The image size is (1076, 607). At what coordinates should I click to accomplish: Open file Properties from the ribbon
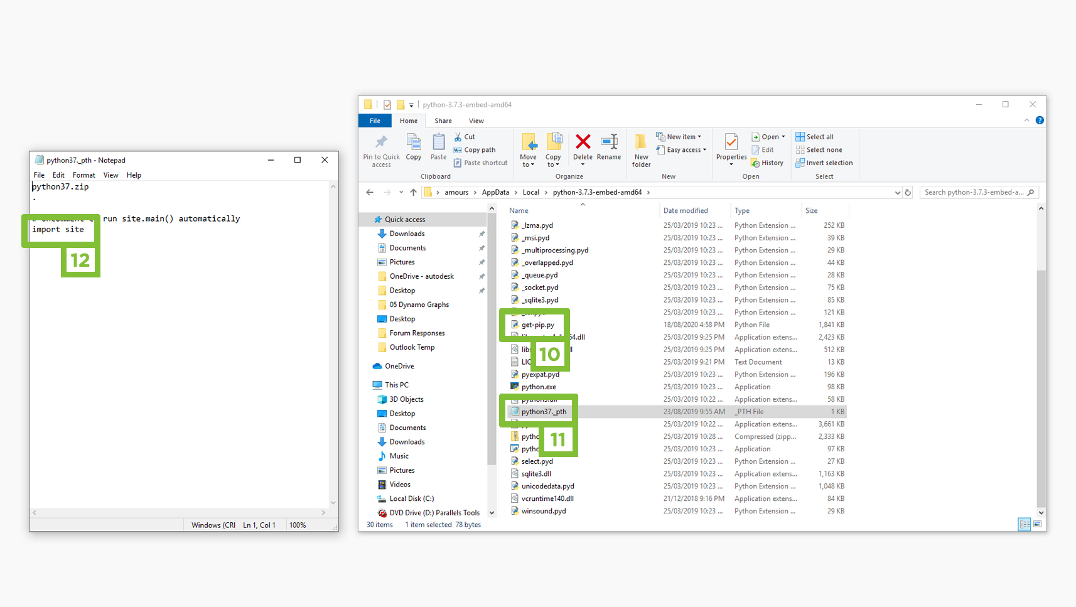[730, 144]
